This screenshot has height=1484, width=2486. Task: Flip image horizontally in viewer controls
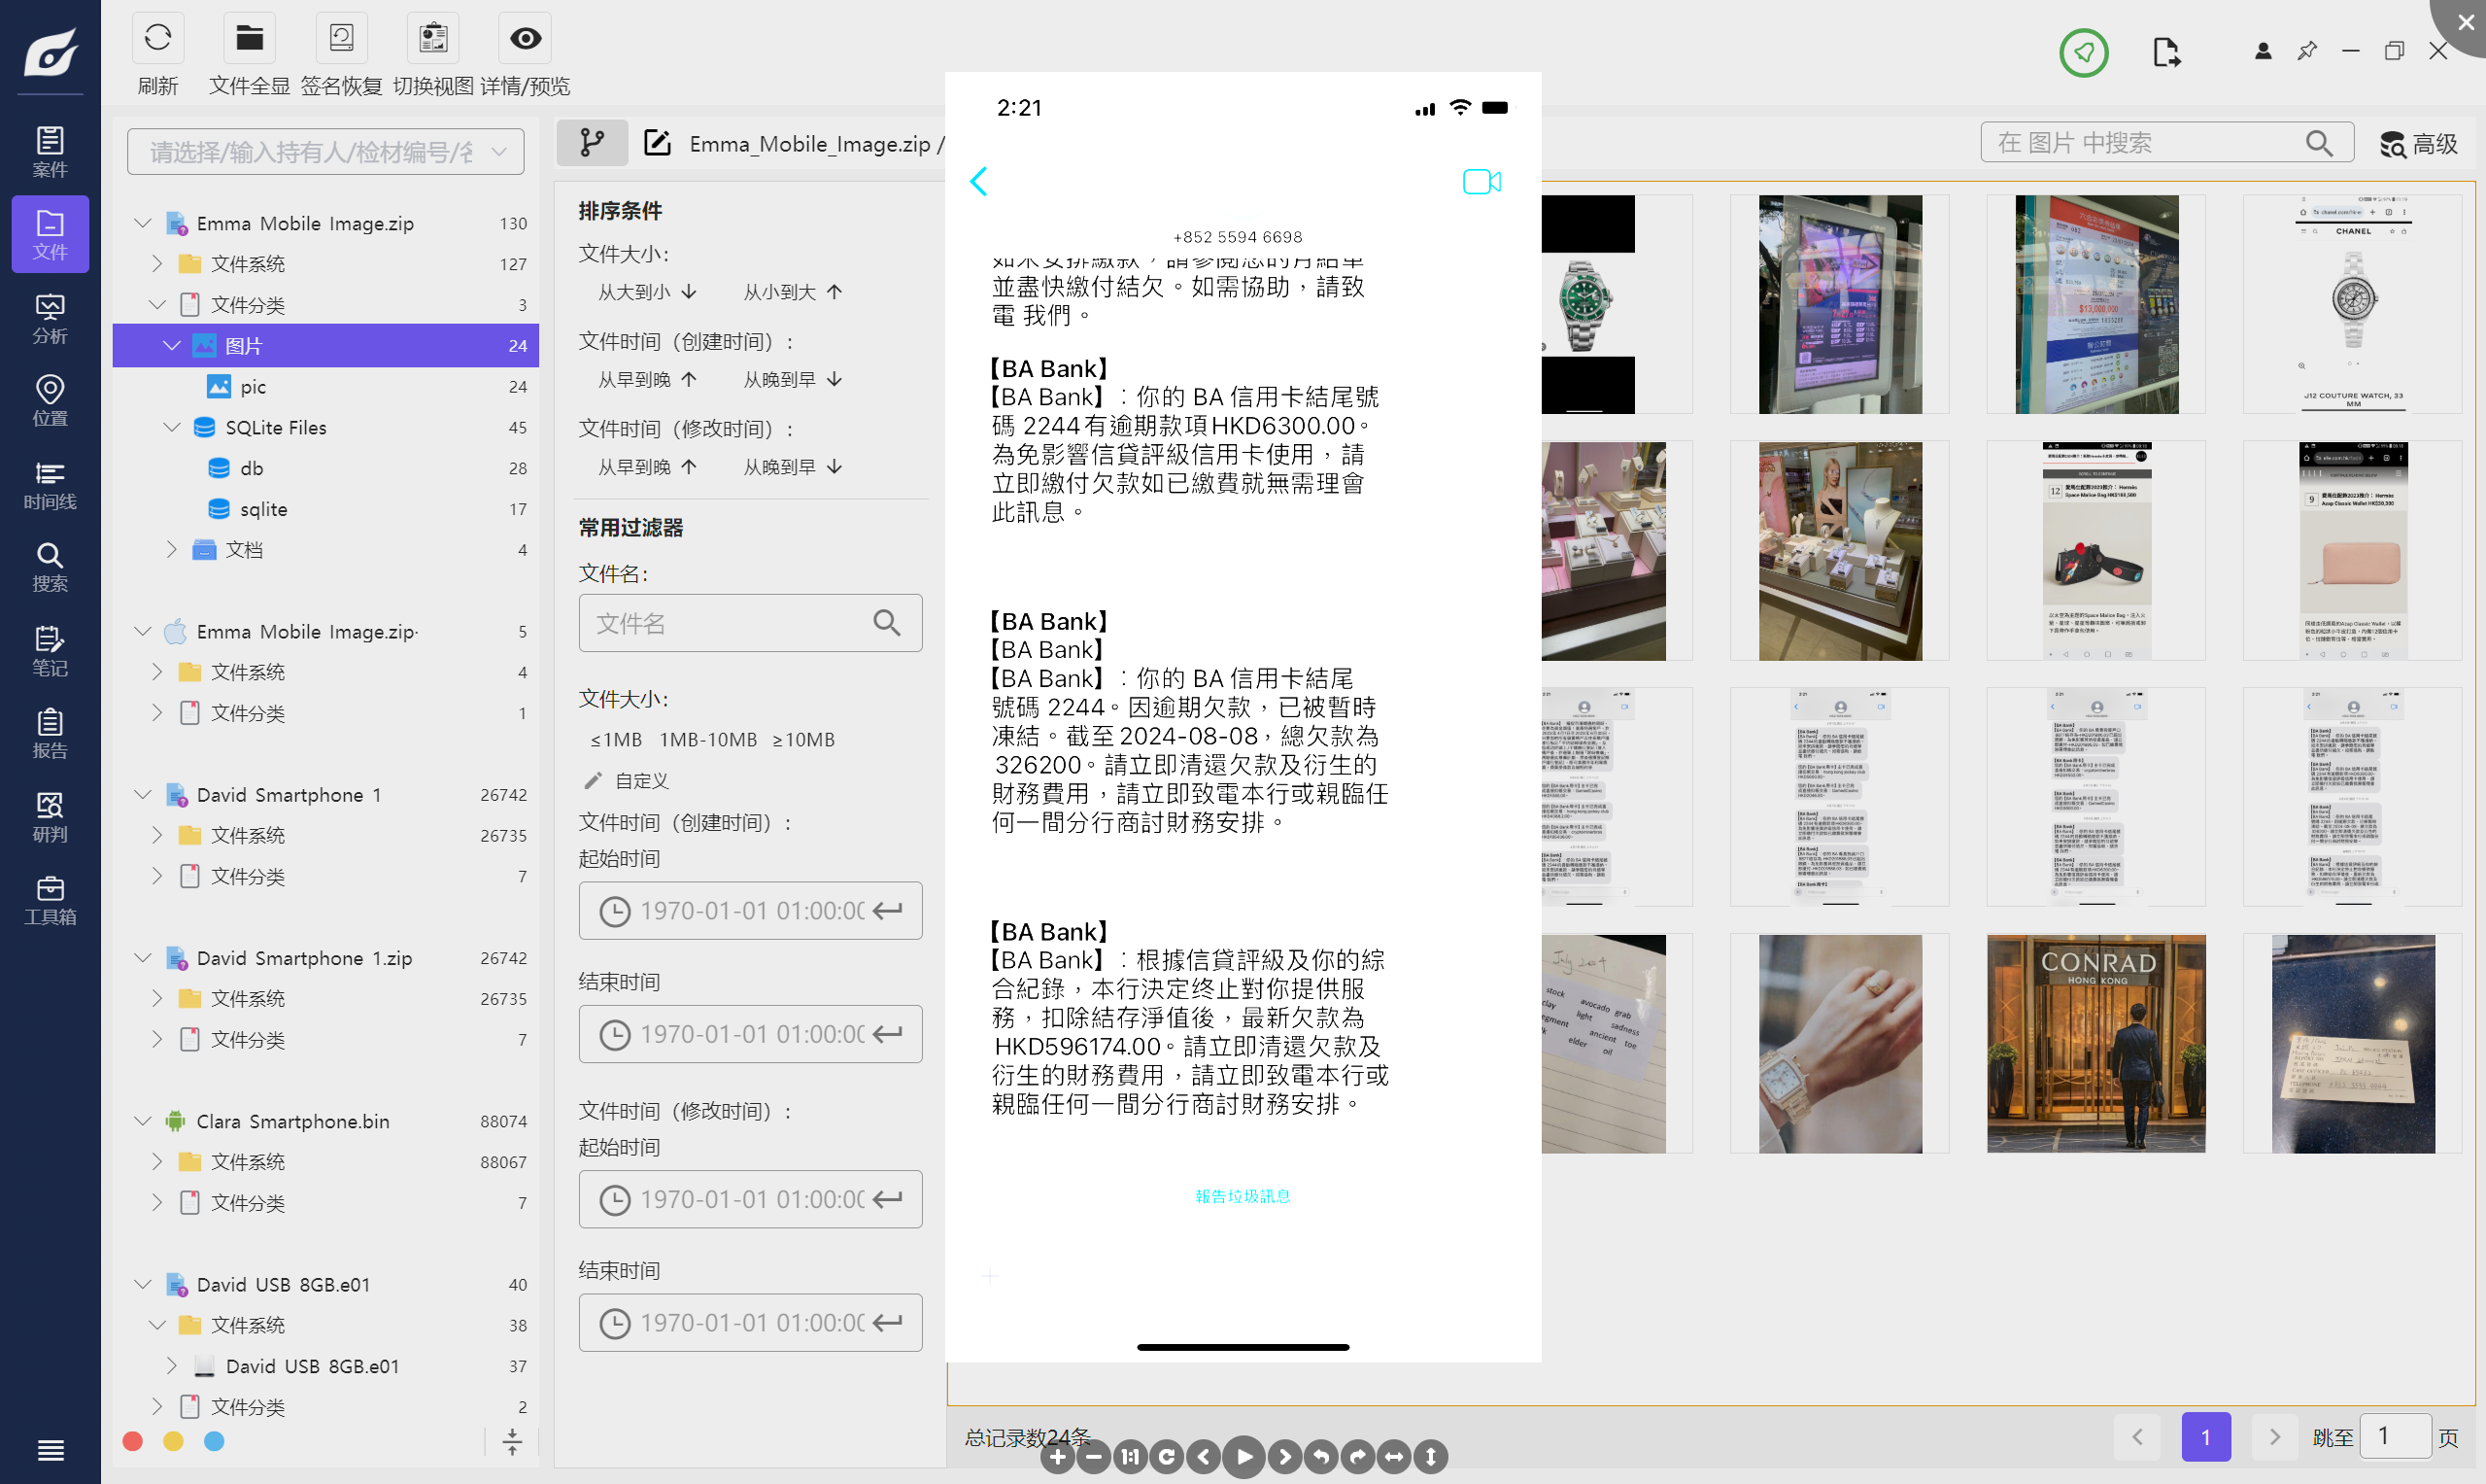coord(1393,1457)
